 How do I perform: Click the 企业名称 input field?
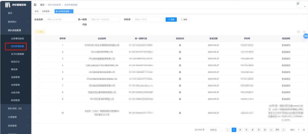(60, 20)
